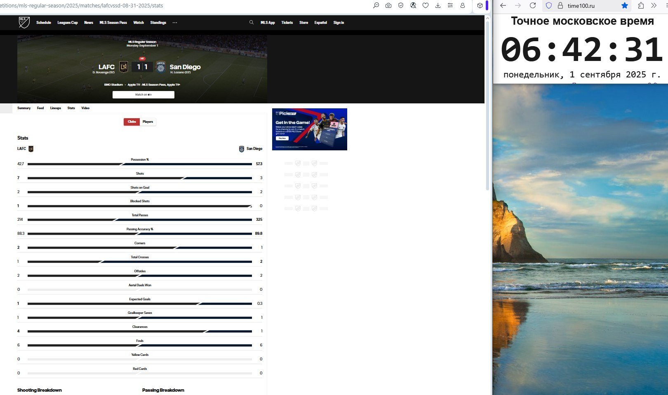The width and height of the screenshot is (668, 395).
Task: Open the browser downloads icon
Action: pos(438,5)
